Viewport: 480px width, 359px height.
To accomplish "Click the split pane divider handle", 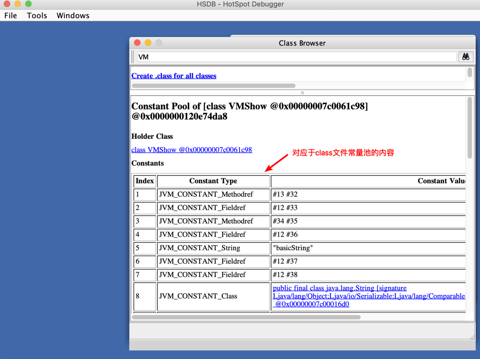I will pos(302,93).
